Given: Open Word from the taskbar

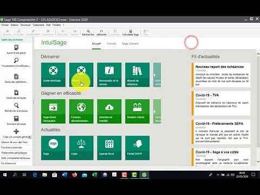Looking at the screenshot, I should (x=64, y=175).
